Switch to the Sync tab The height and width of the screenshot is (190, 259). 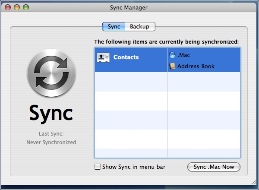click(x=114, y=26)
